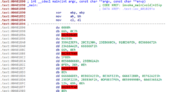Click the mov ah, bh instruction
Viewport: 170px width, 92px height.
click(69, 16)
